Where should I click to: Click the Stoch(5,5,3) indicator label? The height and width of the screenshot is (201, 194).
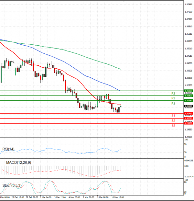click(12, 185)
